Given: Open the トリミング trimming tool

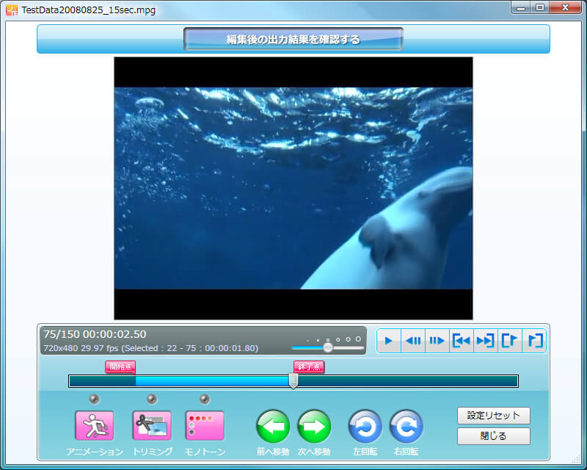Looking at the screenshot, I should coord(151,425).
